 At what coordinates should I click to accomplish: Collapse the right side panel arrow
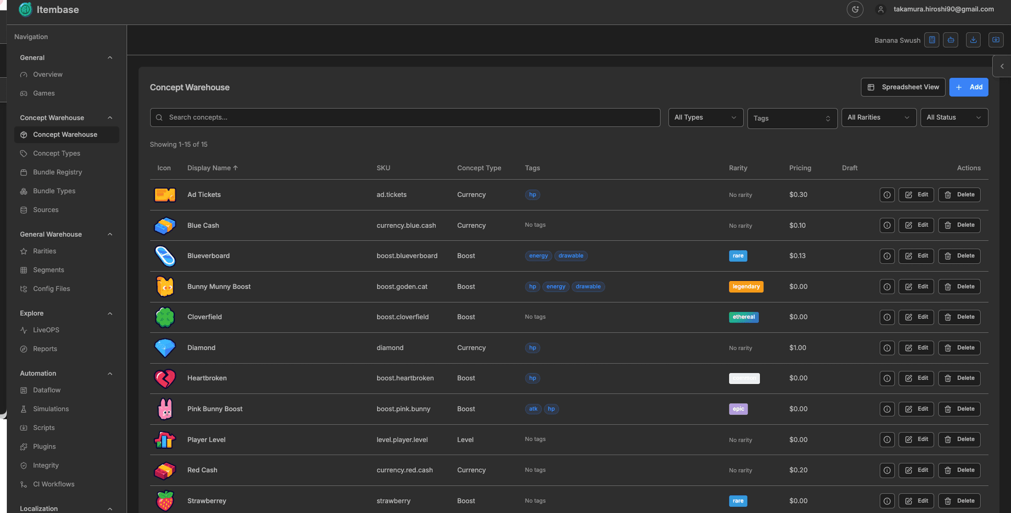tap(1002, 66)
